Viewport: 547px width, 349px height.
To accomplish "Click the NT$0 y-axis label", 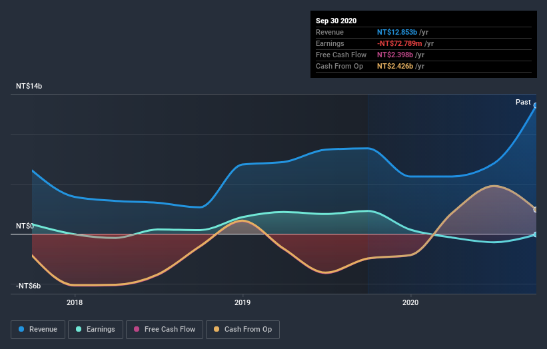I will pos(25,226).
